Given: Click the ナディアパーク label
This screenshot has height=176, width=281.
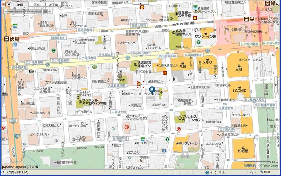Looking at the screenshot, I should (187, 144).
